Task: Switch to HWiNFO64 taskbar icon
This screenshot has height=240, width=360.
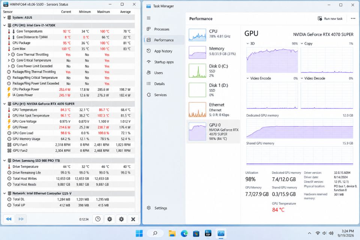Action: click(x=208, y=233)
